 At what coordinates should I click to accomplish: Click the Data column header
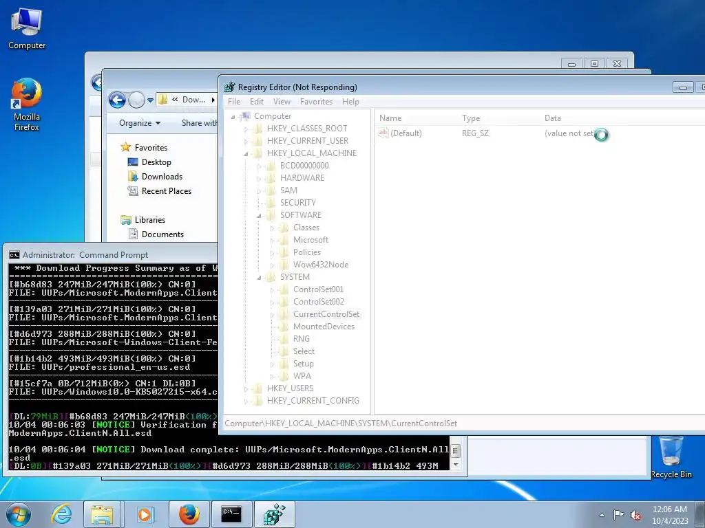tap(553, 118)
